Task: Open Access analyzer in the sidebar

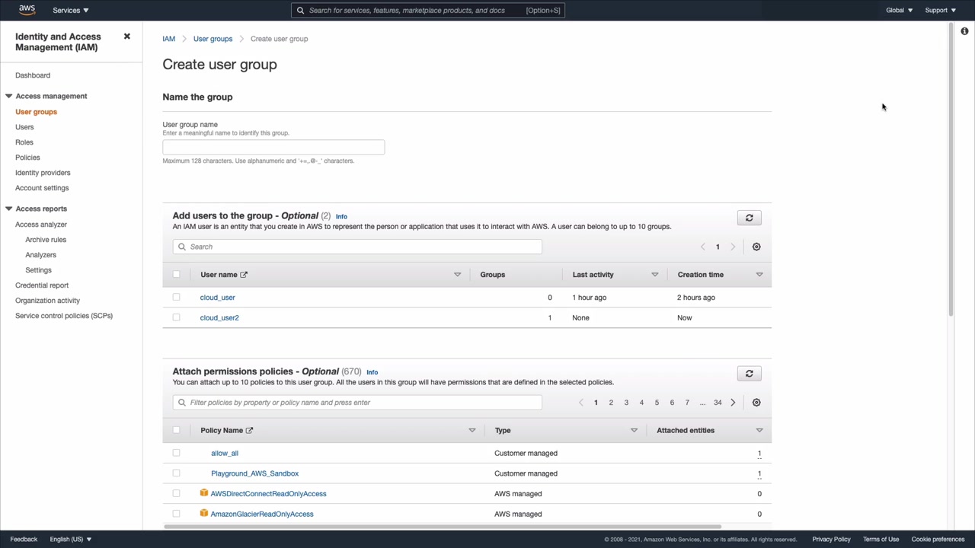Action: click(x=41, y=225)
